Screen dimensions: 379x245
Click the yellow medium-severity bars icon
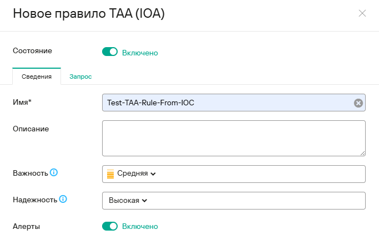point(110,174)
